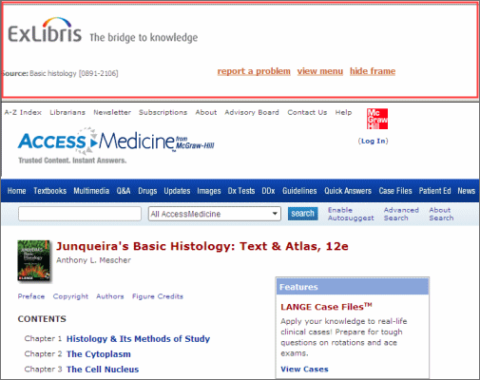
Task: Open the Contact Us link
Action: click(x=307, y=112)
